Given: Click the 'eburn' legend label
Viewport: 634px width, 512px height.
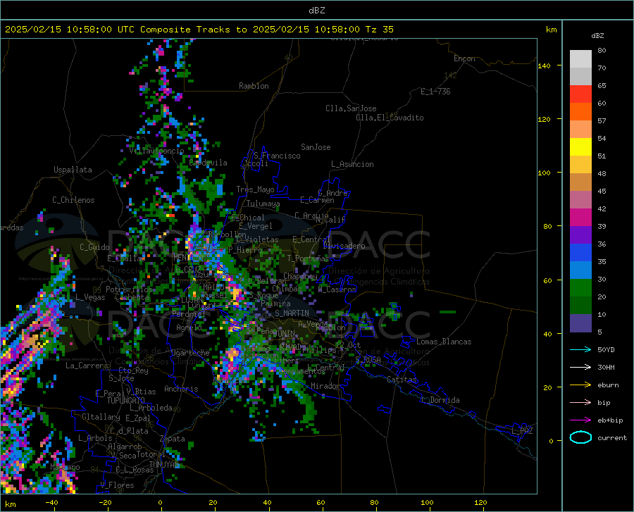Looking at the screenshot, I should point(608,385).
